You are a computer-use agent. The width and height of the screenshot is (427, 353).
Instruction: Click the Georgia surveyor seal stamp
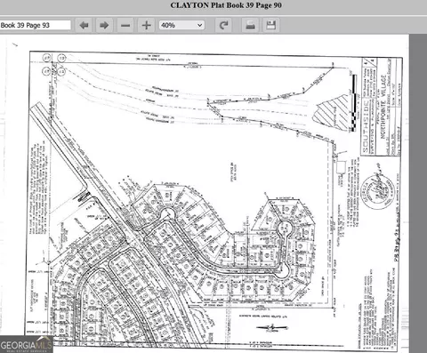(378, 192)
